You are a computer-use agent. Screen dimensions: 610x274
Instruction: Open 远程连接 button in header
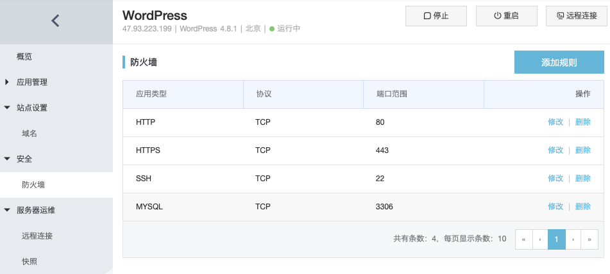pyautogui.click(x=577, y=16)
